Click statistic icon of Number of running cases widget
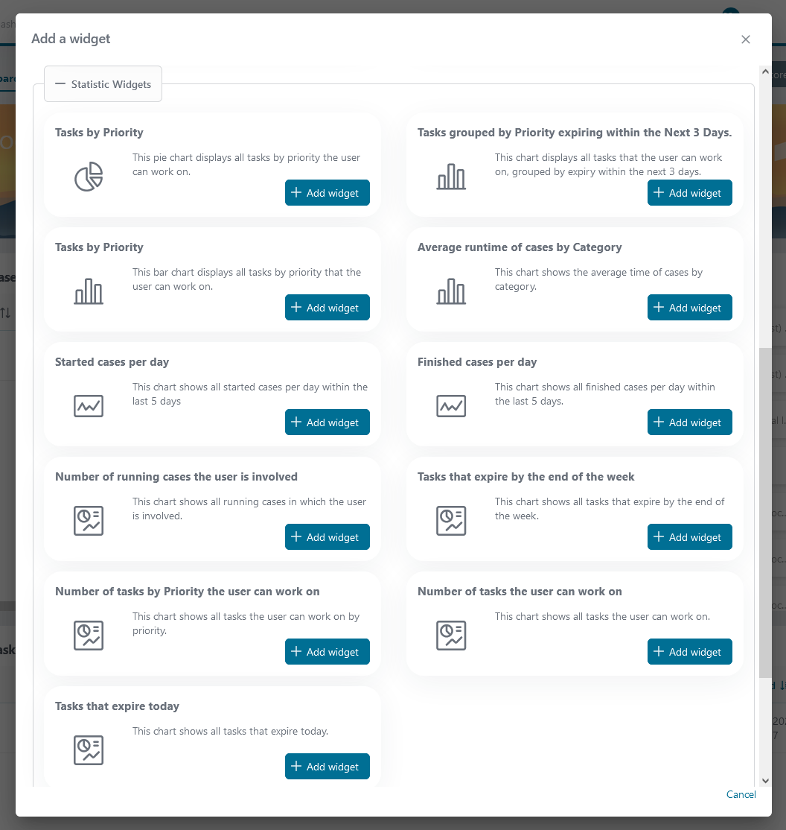 [x=89, y=521]
